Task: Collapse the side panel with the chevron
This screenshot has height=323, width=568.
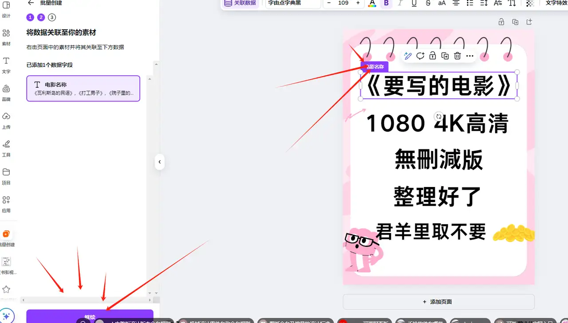Action: pyautogui.click(x=160, y=162)
